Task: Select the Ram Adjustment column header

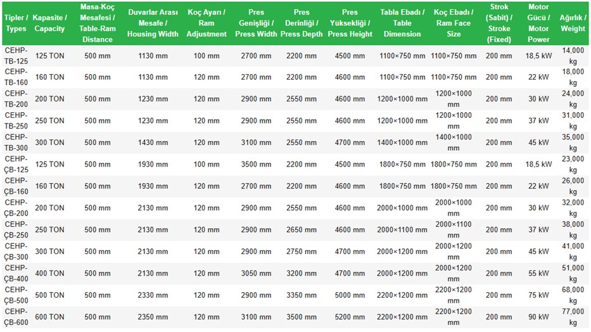Action: coord(207,23)
